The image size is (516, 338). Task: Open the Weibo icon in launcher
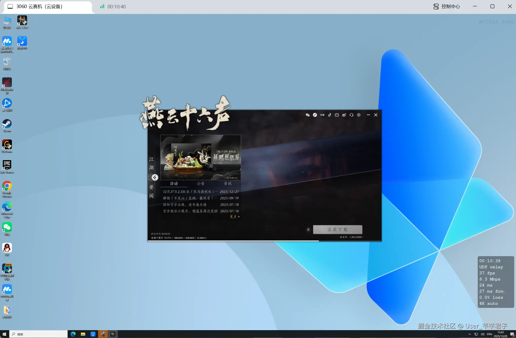pos(344,115)
